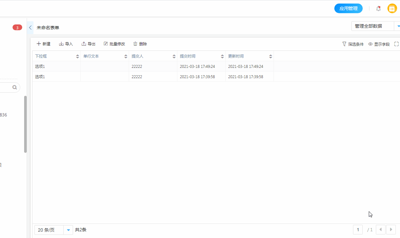Click 应用管理 button

[349, 8]
